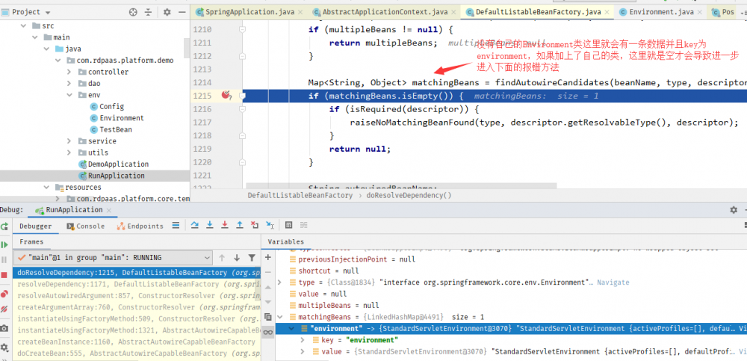Viewport: 747px width, 361px height.
Task: Mute all breakpoints
Action: point(4,309)
